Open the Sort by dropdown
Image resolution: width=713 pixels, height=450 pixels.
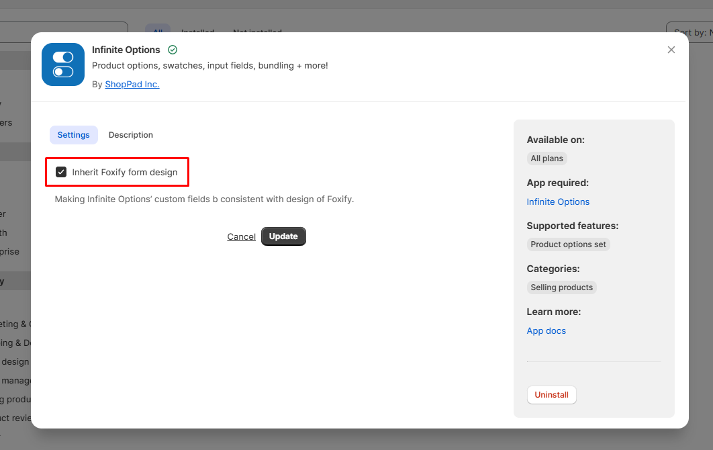[x=689, y=30]
